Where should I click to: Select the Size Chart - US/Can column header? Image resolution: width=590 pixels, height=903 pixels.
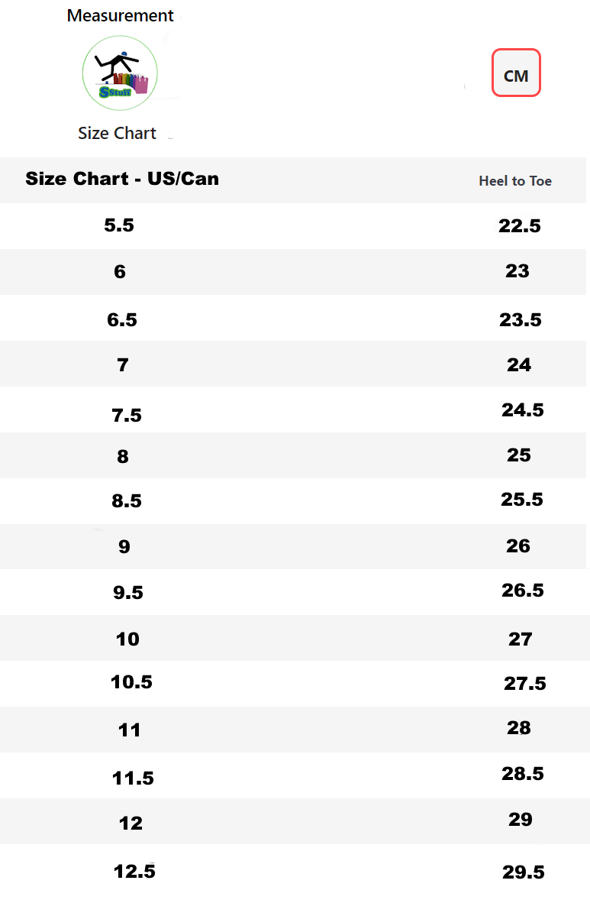(x=122, y=179)
